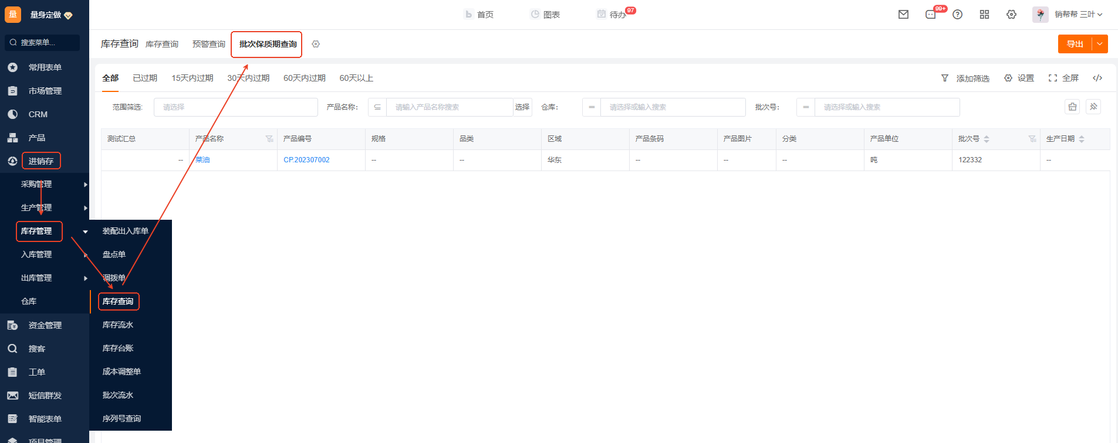This screenshot has width=1118, height=443.
Task: Open 资金管理 in the sidebar
Action: point(45,325)
